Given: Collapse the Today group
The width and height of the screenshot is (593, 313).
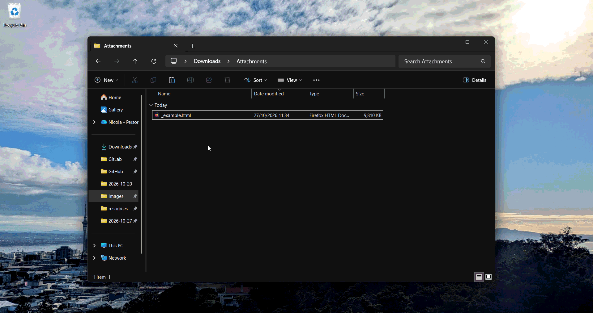Looking at the screenshot, I should tap(151, 105).
